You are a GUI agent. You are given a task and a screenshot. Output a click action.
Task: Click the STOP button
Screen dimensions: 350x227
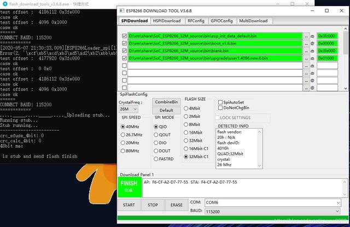[x=153, y=205]
